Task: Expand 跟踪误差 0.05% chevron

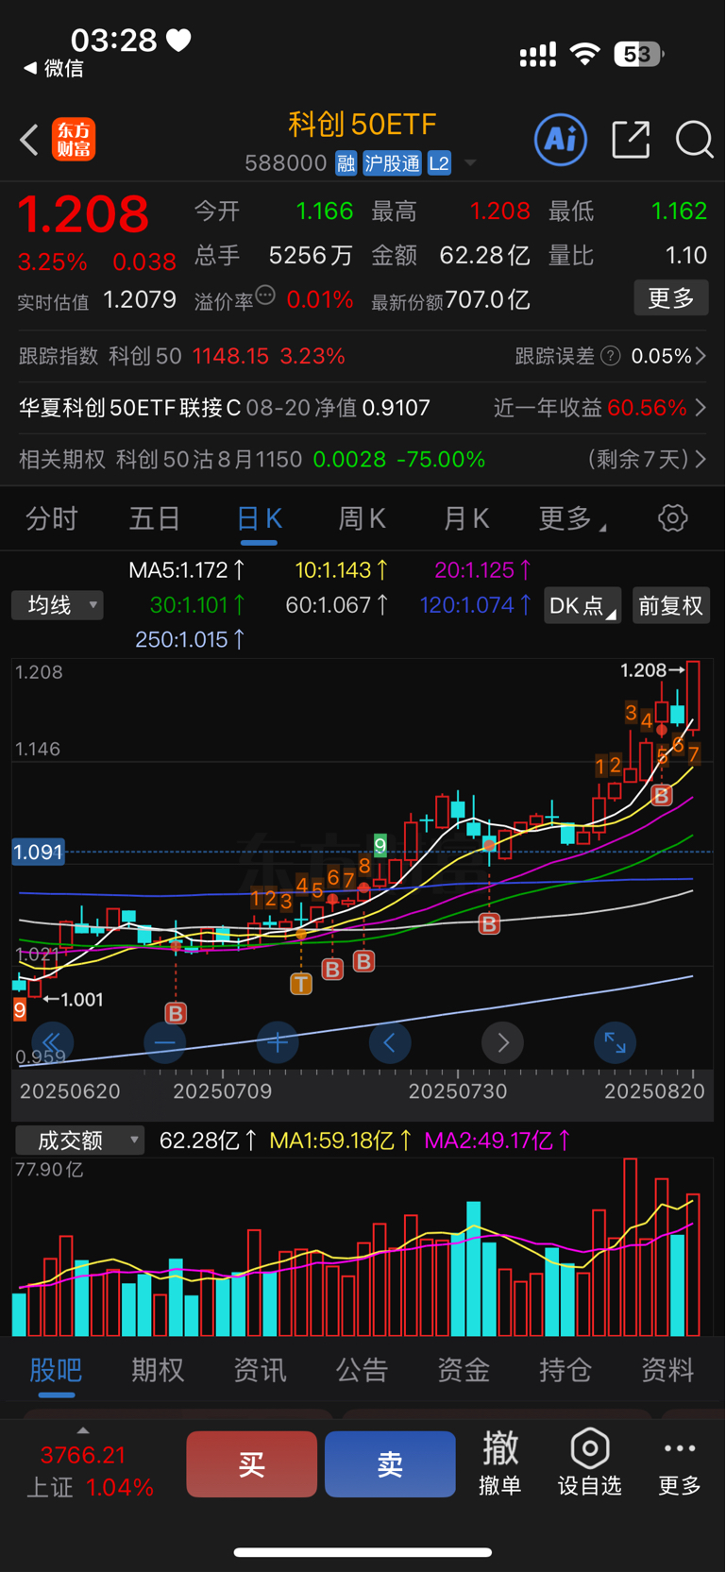Action: [x=701, y=356]
